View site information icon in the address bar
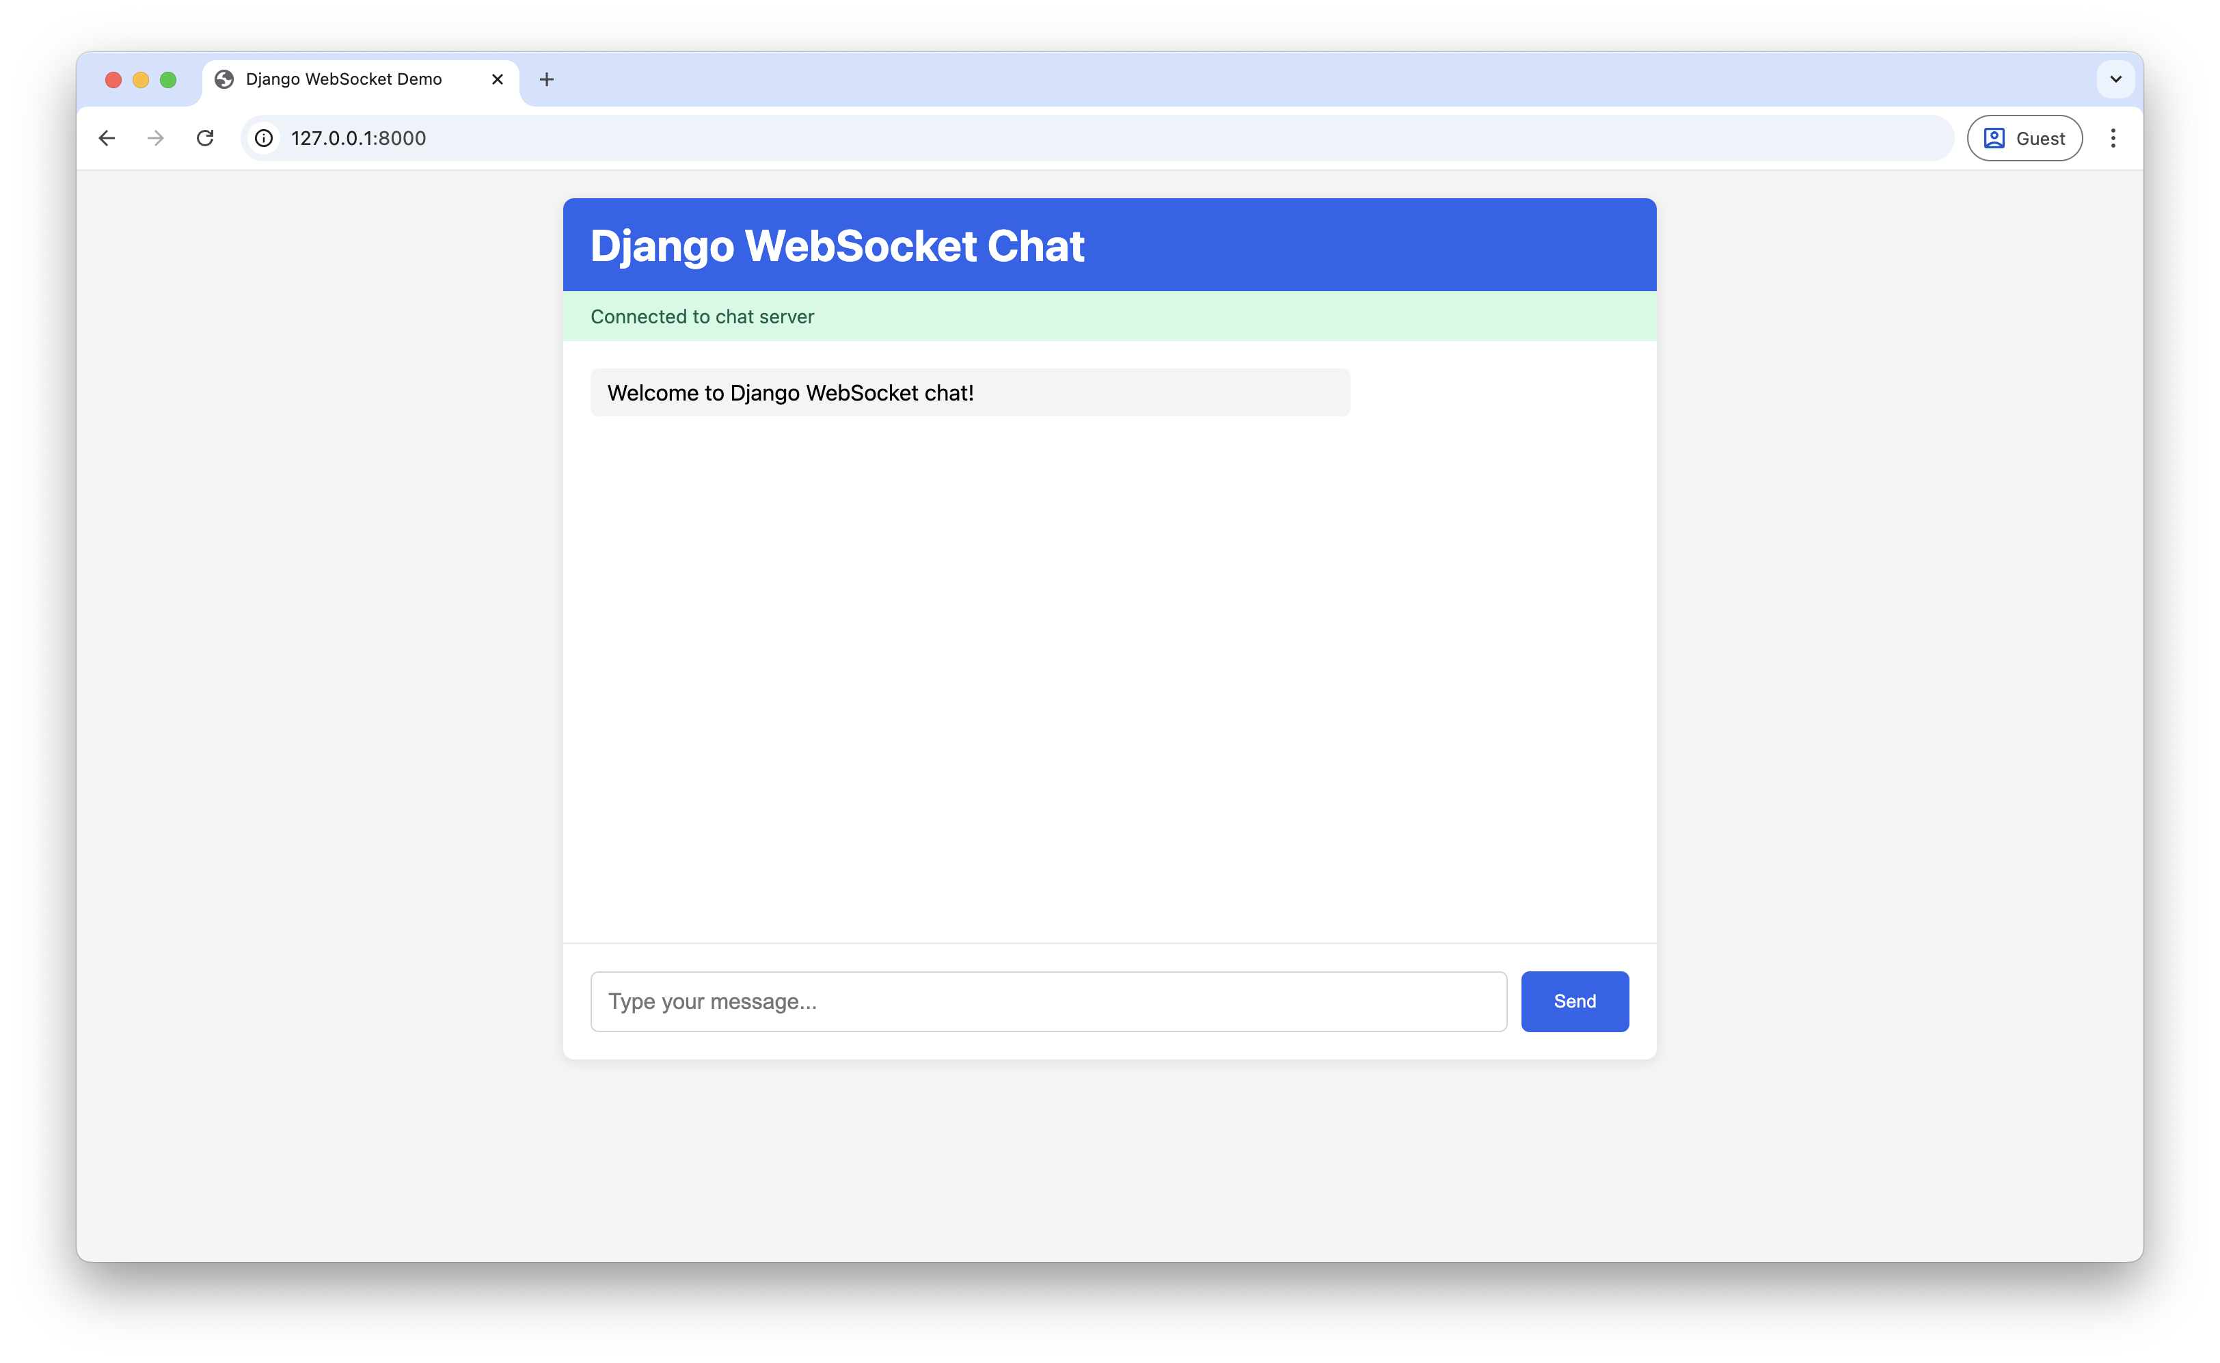The width and height of the screenshot is (2220, 1363). pyautogui.click(x=263, y=138)
